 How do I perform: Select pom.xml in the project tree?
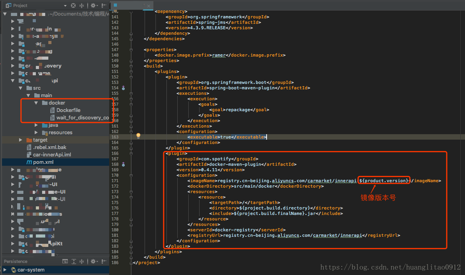tap(43, 162)
